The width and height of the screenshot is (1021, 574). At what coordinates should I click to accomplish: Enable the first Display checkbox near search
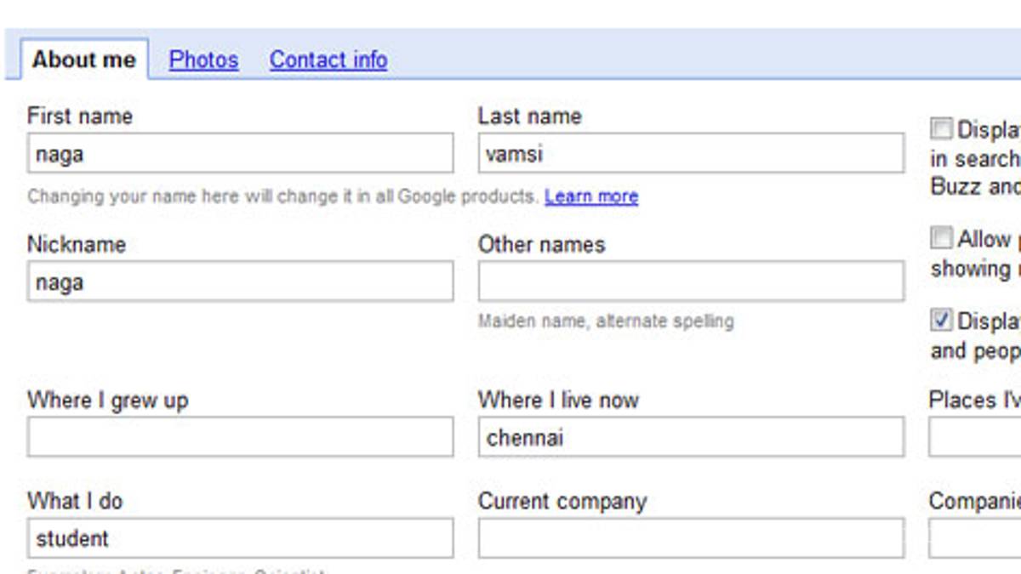[x=941, y=129]
